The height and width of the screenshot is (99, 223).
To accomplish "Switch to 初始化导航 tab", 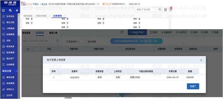I will coord(41,16).
